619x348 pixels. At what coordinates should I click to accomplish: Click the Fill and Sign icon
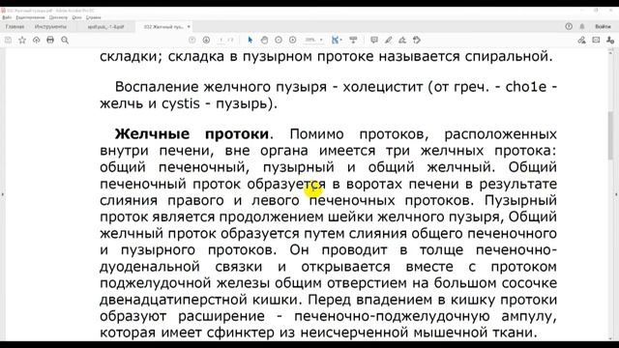[402, 40]
